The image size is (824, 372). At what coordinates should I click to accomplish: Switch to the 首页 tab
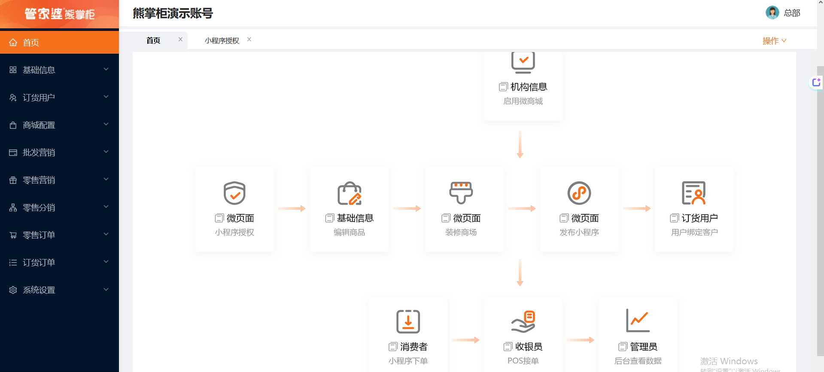coord(153,40)
